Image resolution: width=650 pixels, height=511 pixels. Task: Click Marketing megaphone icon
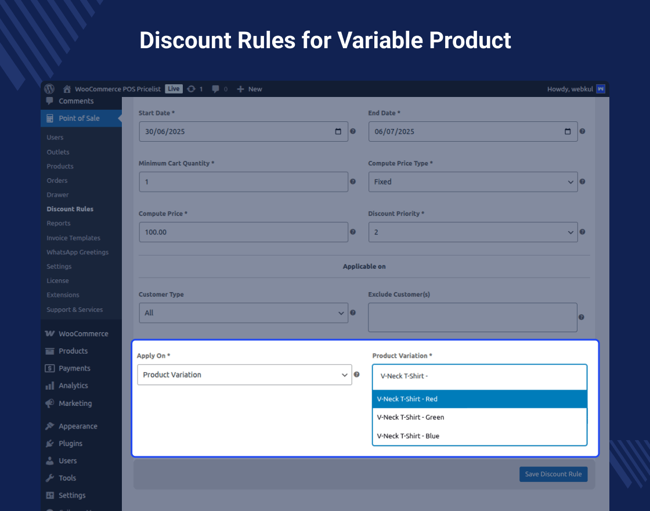pyautogui.click(x=50, y=403)
